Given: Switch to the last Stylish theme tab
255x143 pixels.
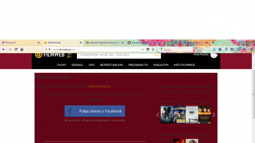Looking at the screenshot, I should coord(188,43).
